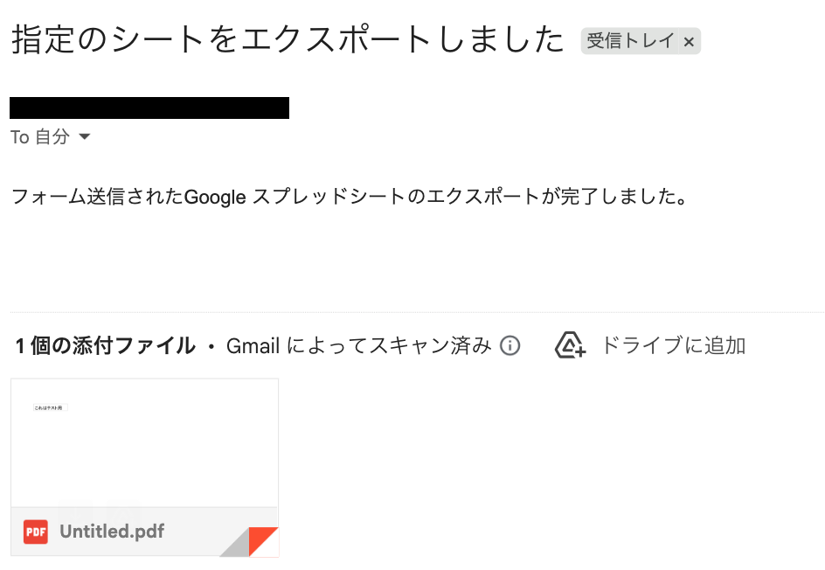Click the To 自分 recipient text
Screen dimensions: 825x570
click(x=40, y=137)
